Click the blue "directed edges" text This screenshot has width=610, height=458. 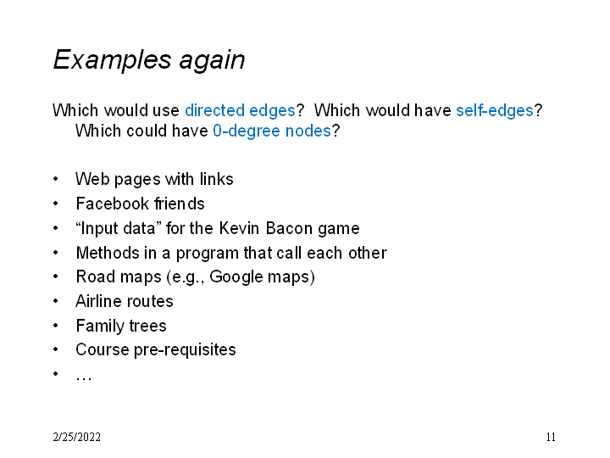[240, 110]
